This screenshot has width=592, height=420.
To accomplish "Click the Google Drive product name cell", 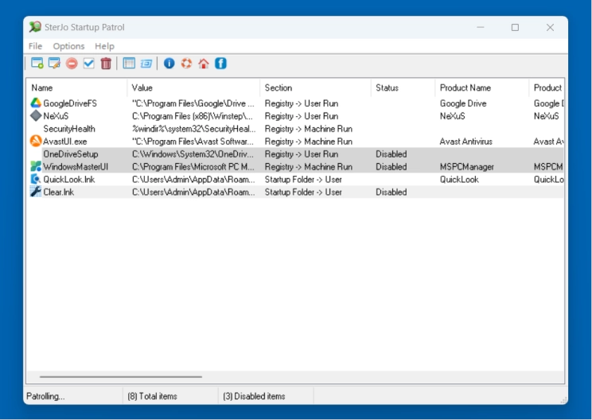I will [463, 103].
